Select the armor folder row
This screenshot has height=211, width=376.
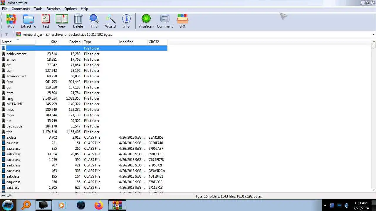tap(84, 59)
